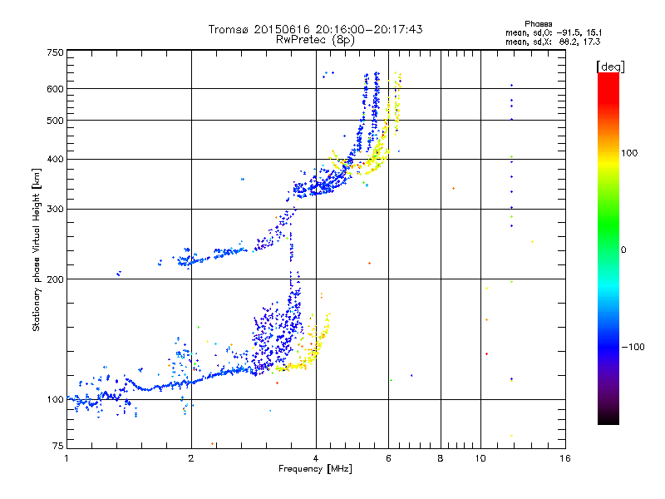Click the y-axis tick label '200'
The width and height of the screenshot is (665, 499).
(55, 279)
